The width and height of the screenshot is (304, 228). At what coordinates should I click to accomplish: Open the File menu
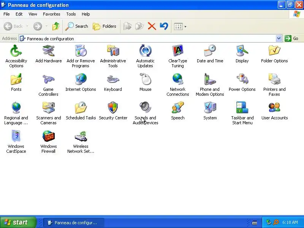click(x=6, y=14)
